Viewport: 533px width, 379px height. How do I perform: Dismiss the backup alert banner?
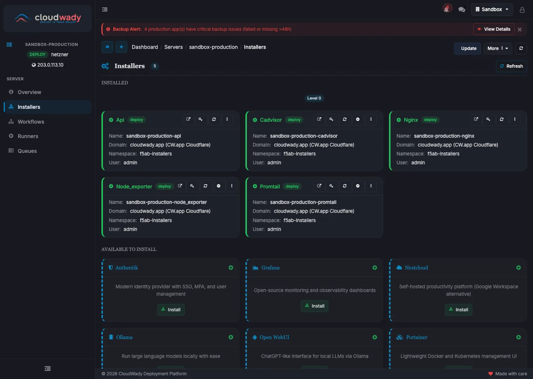coord(520,29)
